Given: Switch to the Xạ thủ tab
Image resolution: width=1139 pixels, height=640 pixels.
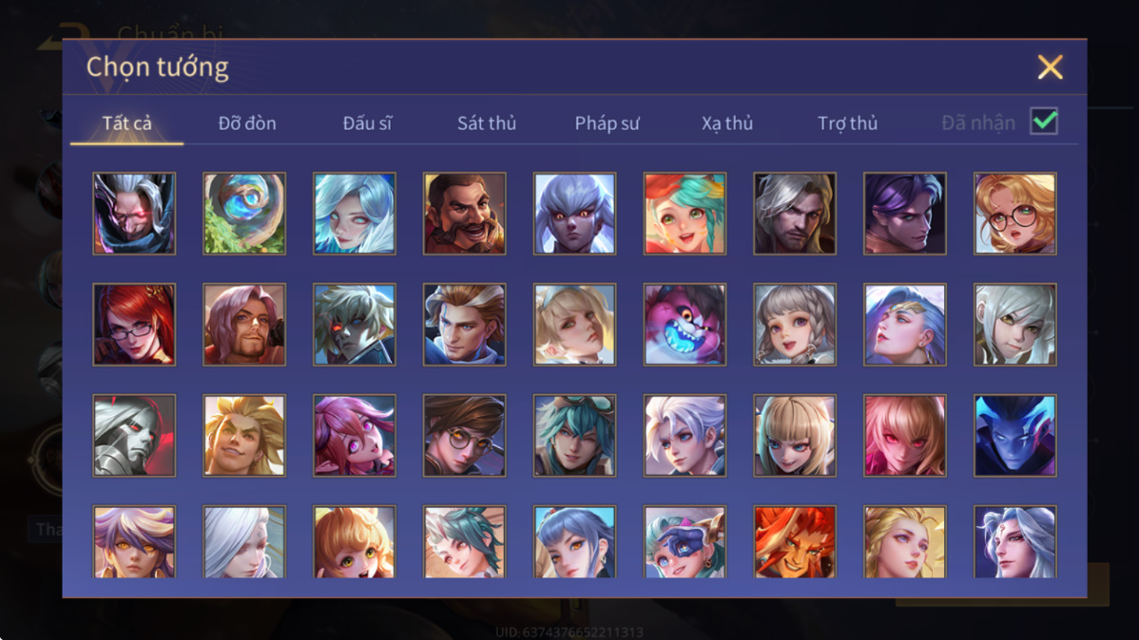Looking at the screenshot, I should (727, 123).
